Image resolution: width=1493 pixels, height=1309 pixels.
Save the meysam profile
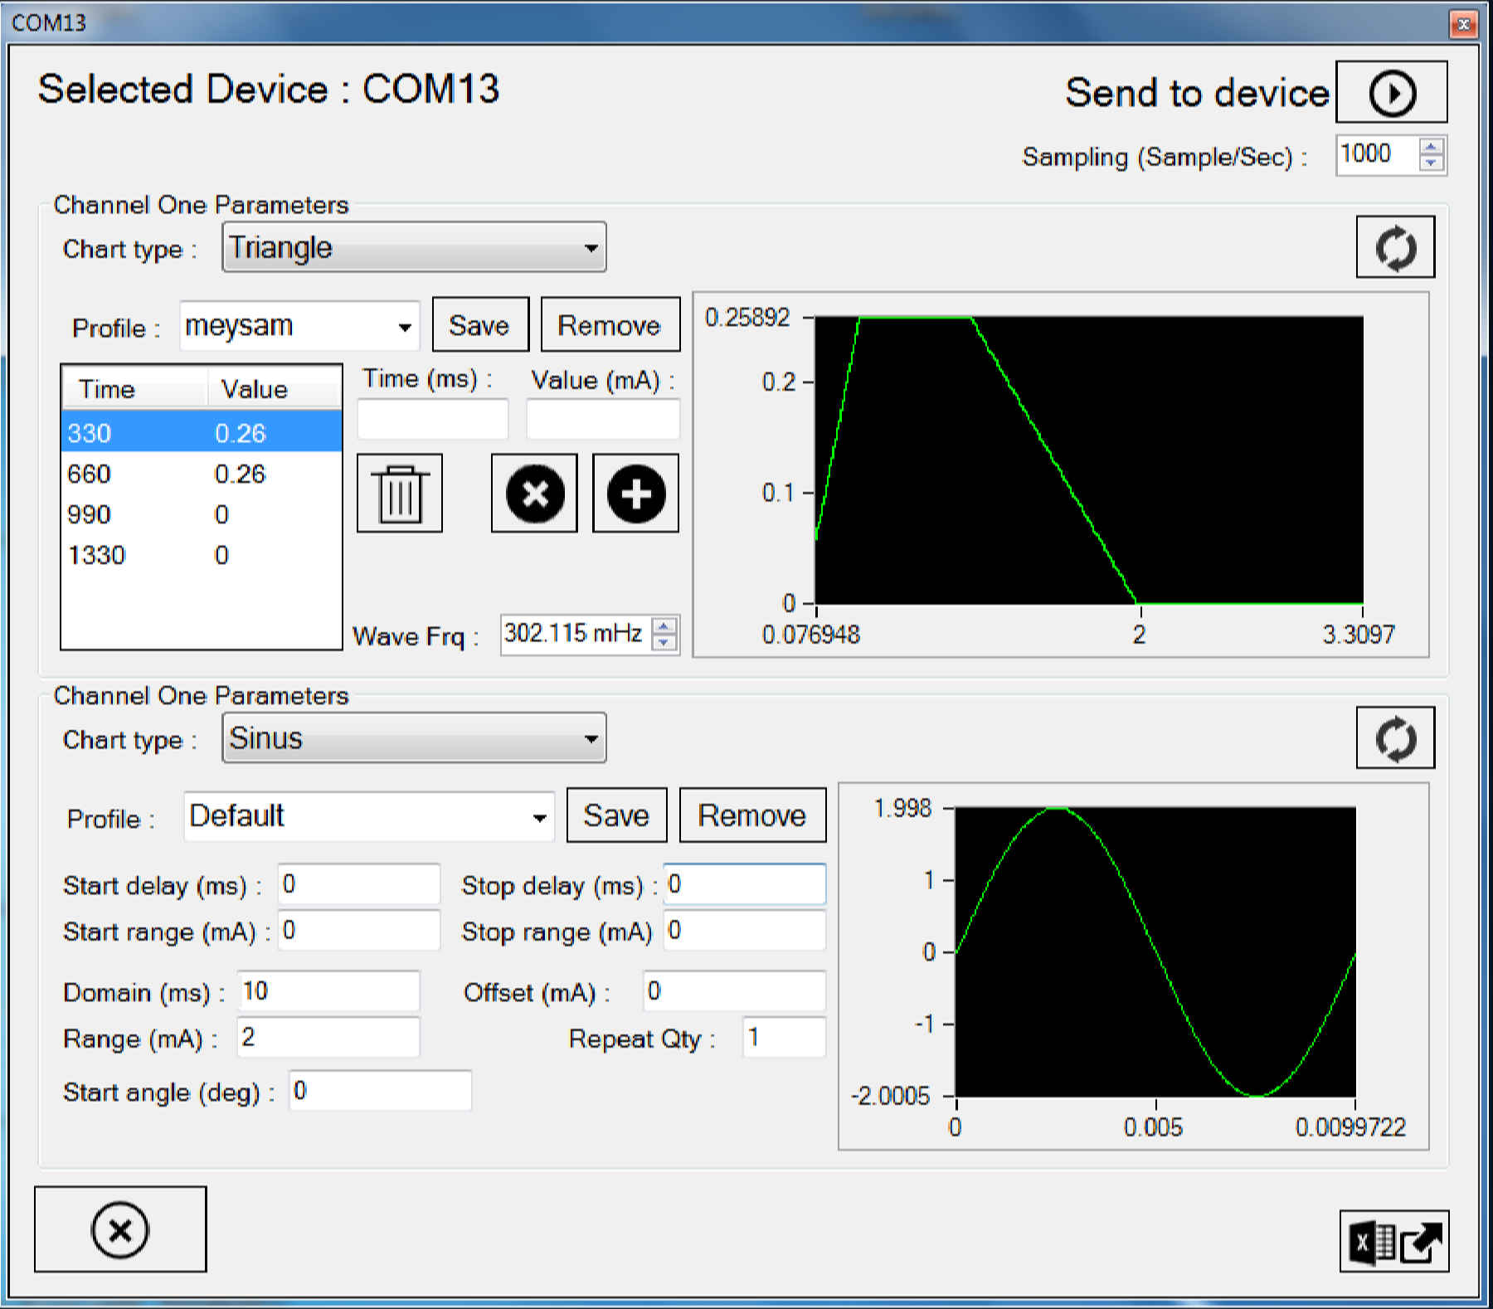tap(479, 325)
